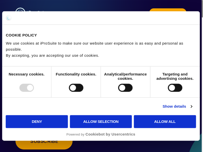Open Cookiebot by Usercentrics link
Image resolution: width=203 pixels, height=152 pixels.
(110, 134)
